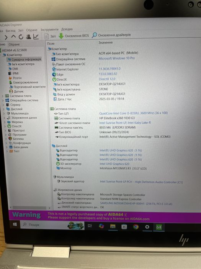Expand Мережа tree node
Viewport: 201px width, 269px height.
(5, 122)
